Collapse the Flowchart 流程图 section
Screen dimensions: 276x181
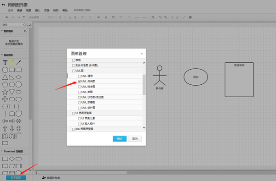coord(2,151)
